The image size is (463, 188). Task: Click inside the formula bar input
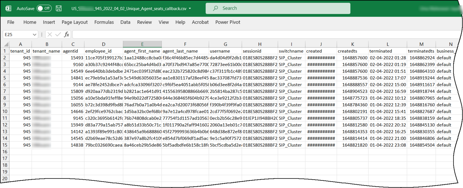(267, 35)
